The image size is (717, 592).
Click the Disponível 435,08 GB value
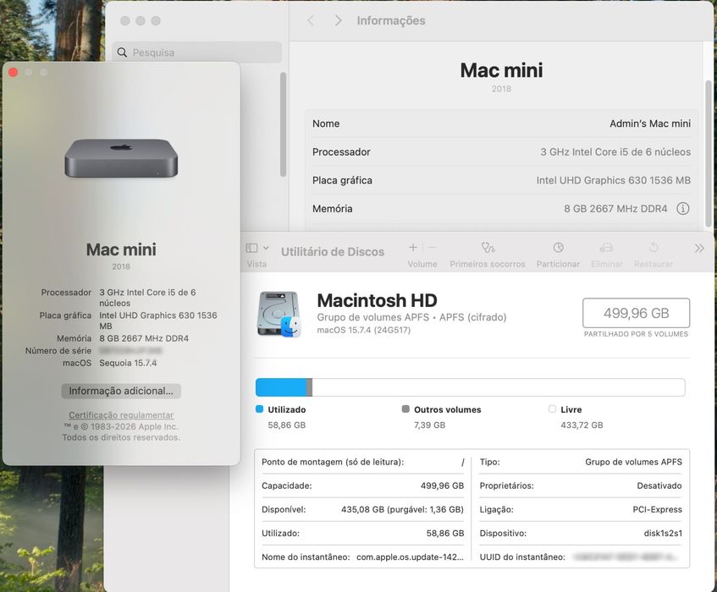pos(402,509)
